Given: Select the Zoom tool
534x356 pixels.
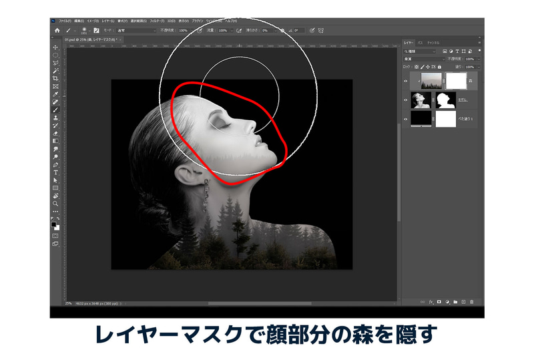Looking at the screenshot, I should (x=55, y=204).
